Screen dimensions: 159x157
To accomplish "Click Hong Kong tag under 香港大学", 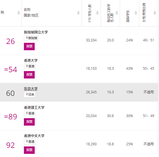I will pyautogui.click(x=30, y=66).
